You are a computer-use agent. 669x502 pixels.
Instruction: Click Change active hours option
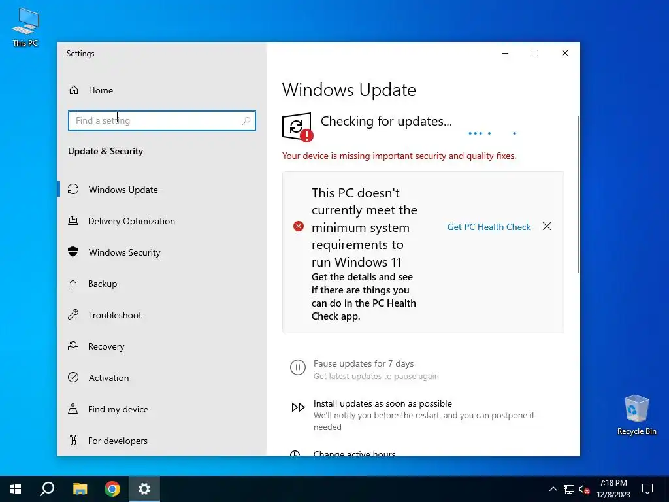(x=355, y=452)
